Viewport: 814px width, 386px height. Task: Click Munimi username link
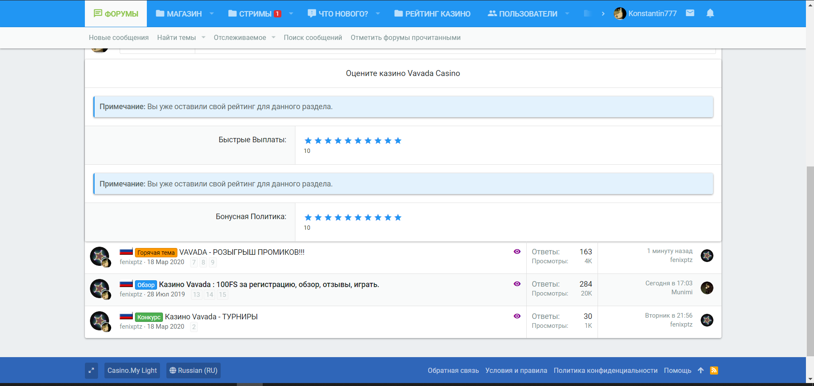[682, 292]
